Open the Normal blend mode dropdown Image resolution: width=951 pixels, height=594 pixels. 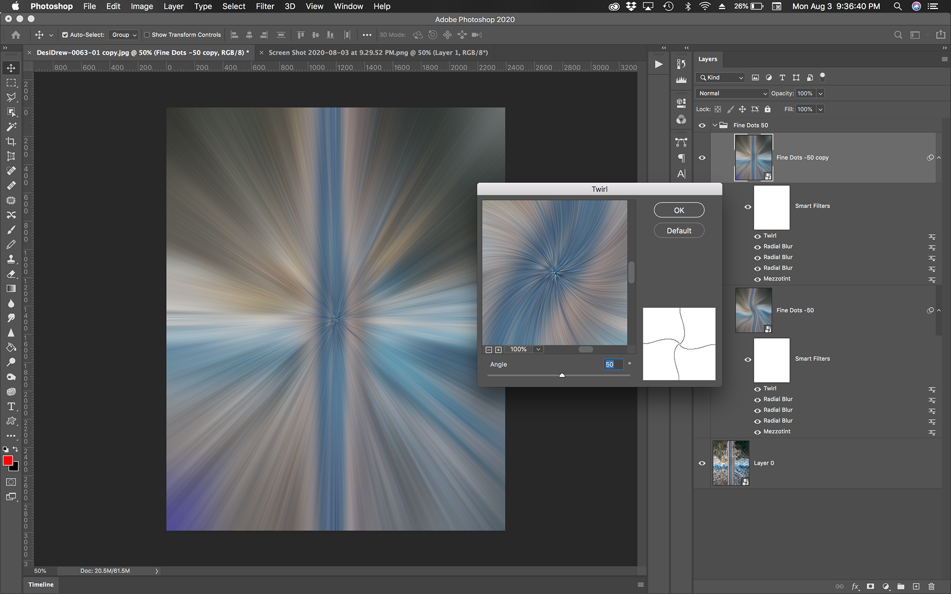[x=733, y=94]
